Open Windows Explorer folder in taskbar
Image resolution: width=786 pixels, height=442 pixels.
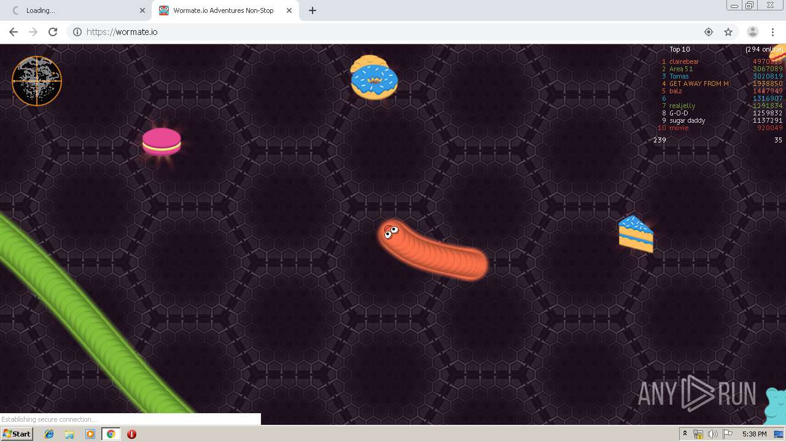(x=69, y=434)
